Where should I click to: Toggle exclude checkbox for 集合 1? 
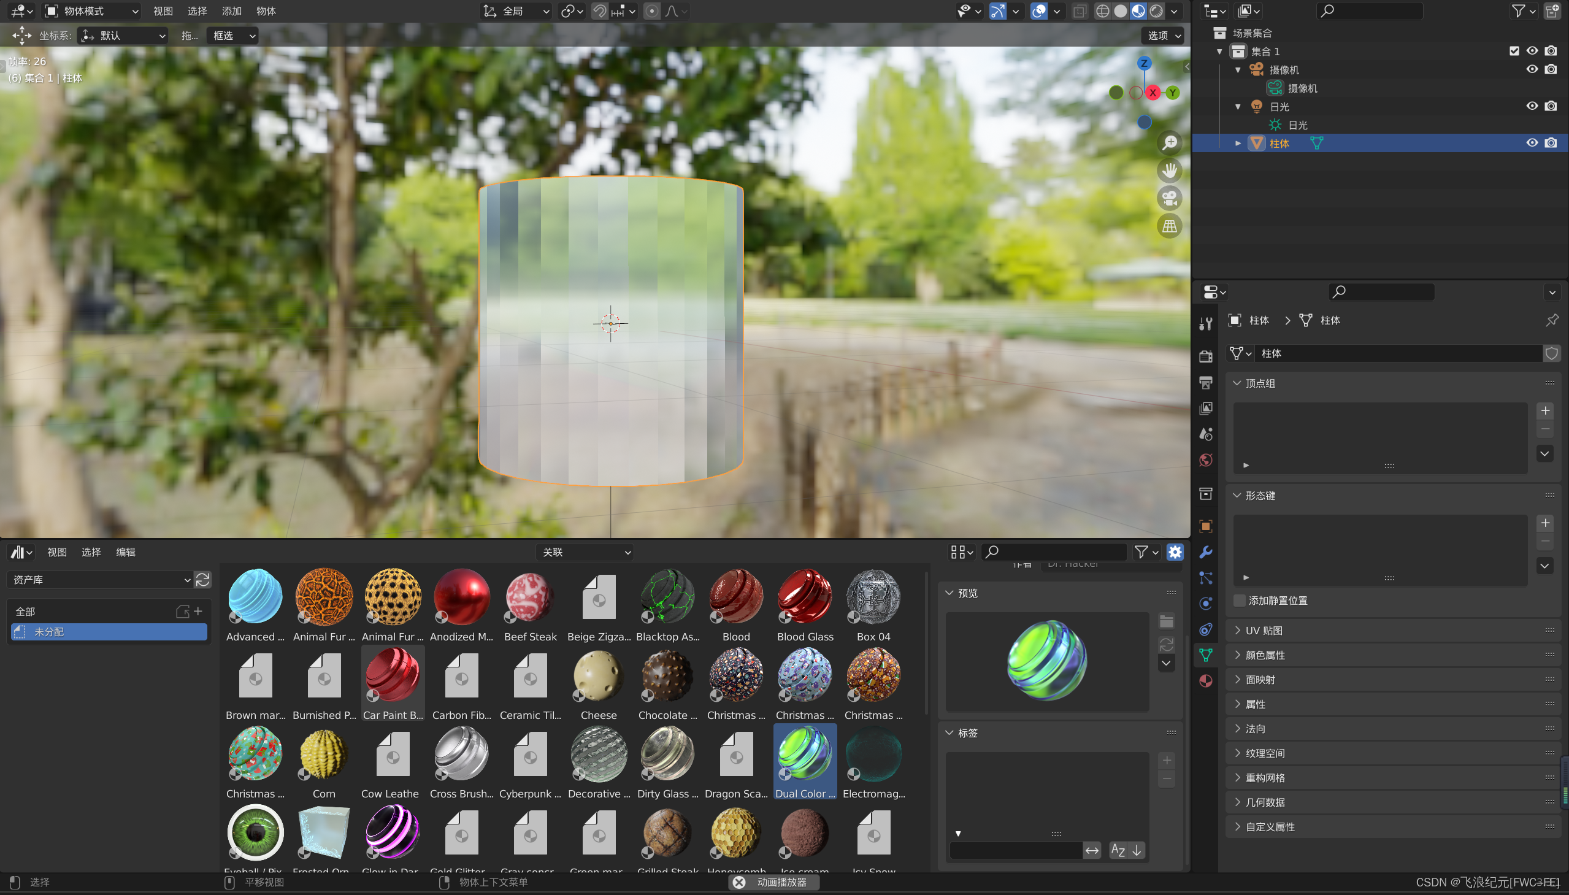coord(1514,51)
